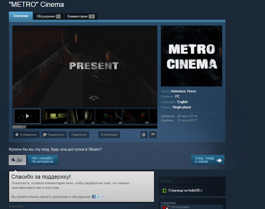Viewport: 265px width, 209px height.
Task: Click the arrow icon on След. товар
Action: click(x=219, y=160)
